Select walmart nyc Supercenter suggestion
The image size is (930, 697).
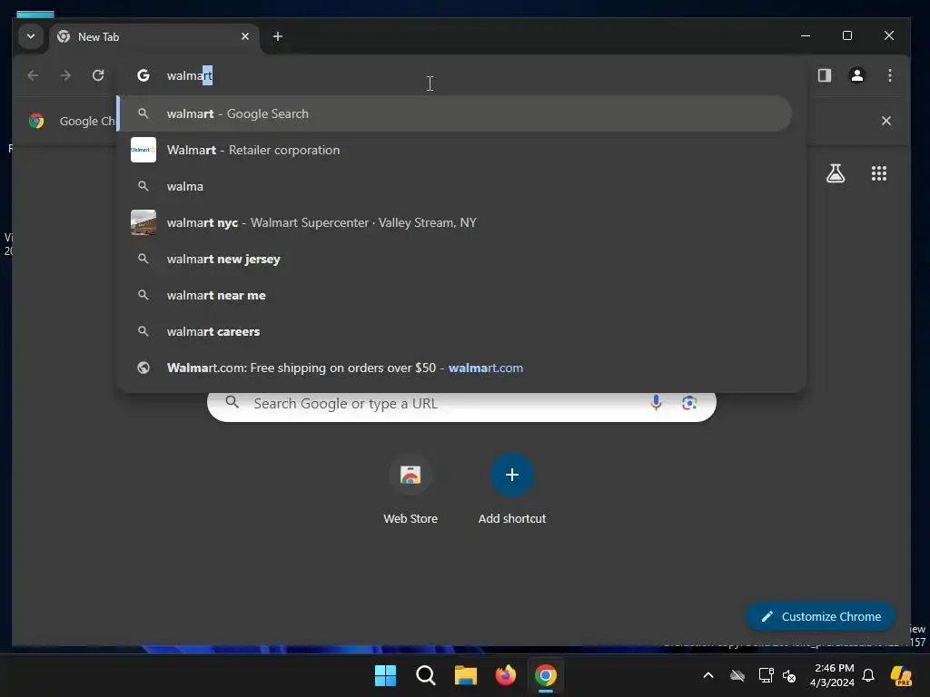point(455,223)
